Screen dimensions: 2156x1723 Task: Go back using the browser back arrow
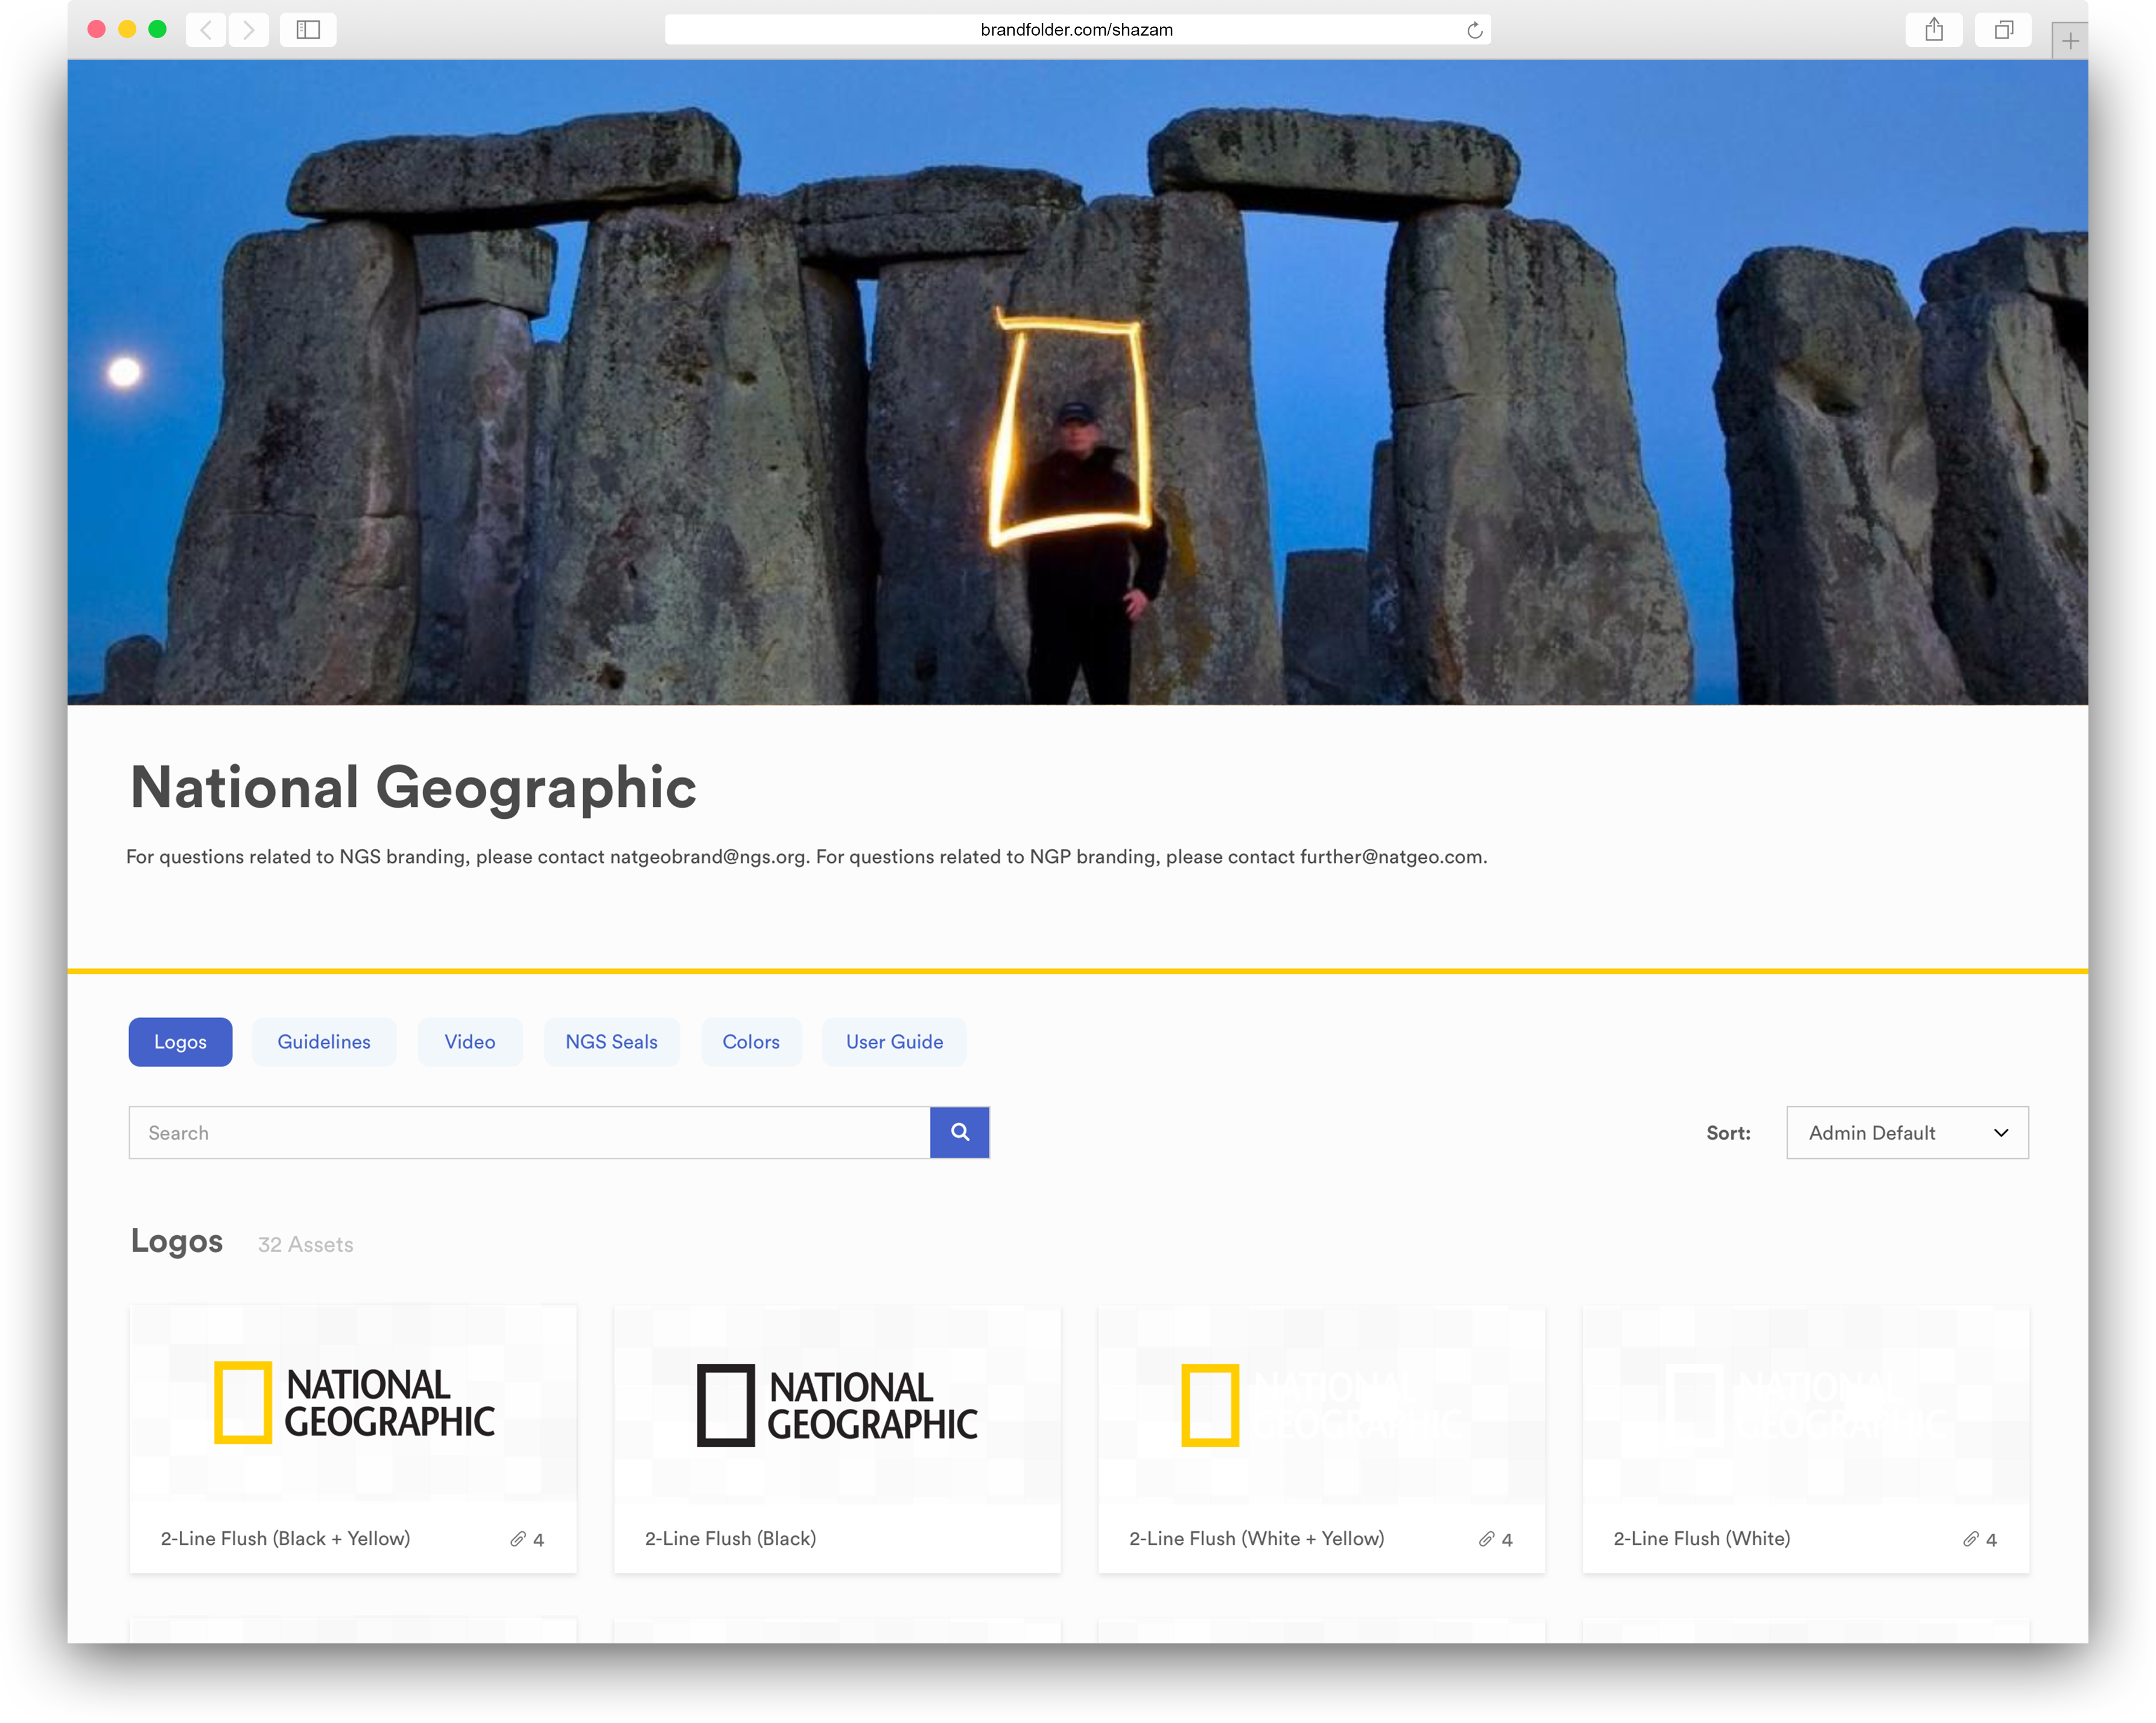click(206, 30)
